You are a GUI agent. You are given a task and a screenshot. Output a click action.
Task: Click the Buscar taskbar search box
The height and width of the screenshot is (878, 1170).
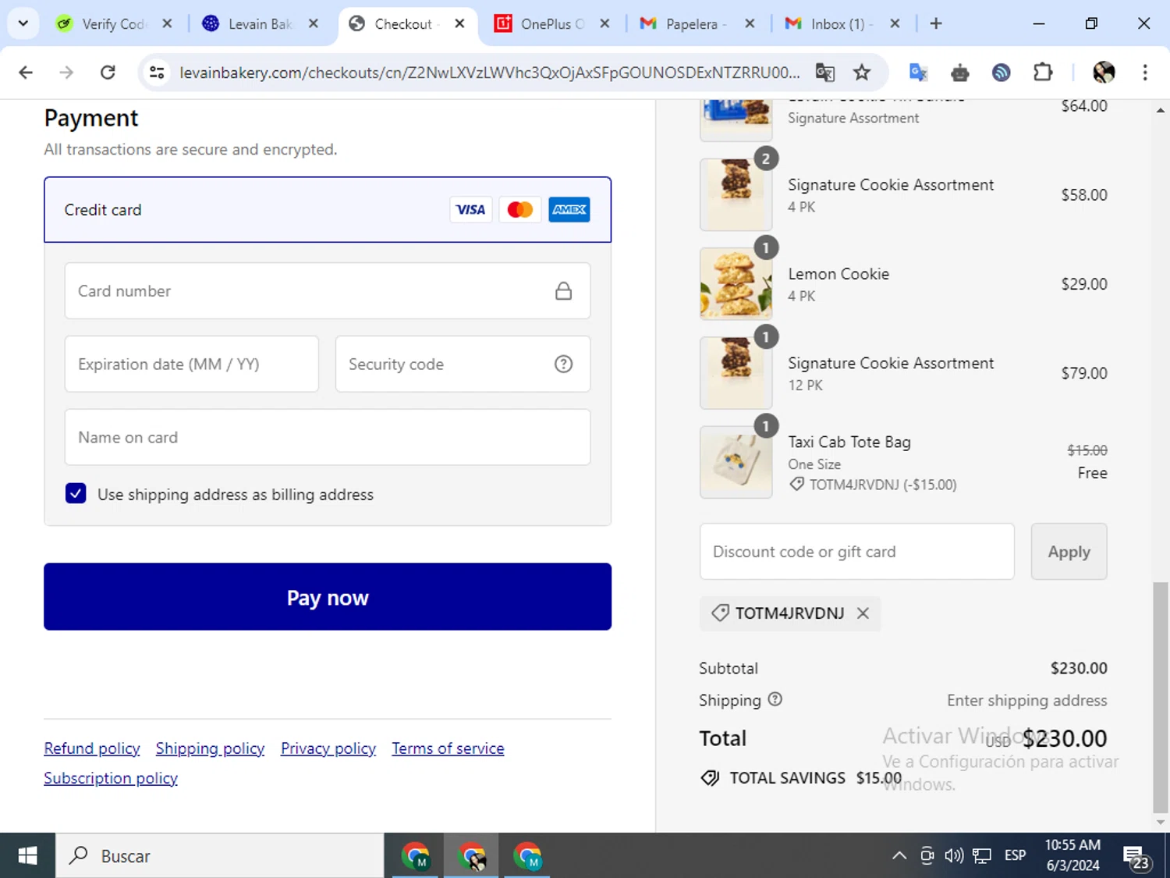[x=219, y=856]
